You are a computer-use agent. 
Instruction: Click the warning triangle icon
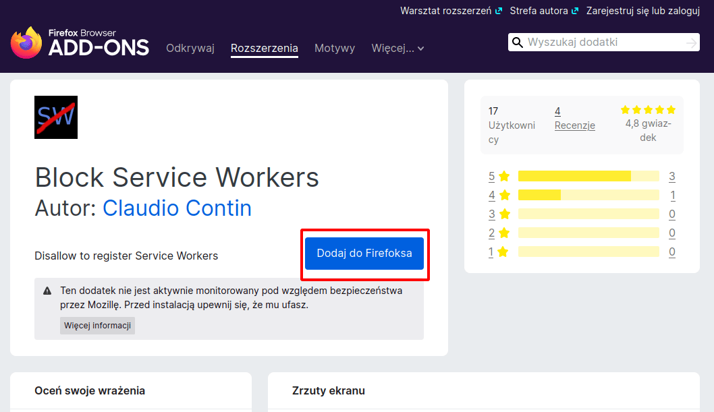pos(47,291)
